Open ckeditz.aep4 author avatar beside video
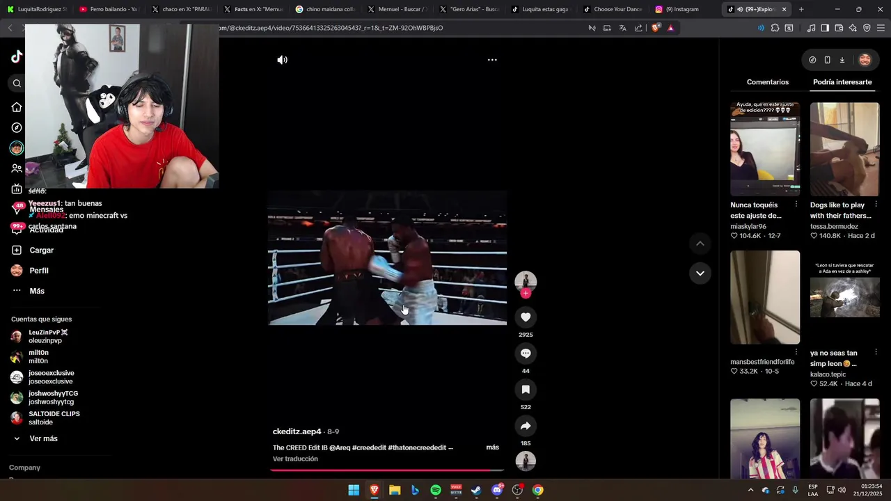Viewport: 891px width, 501px height. [x=526, y=281]
